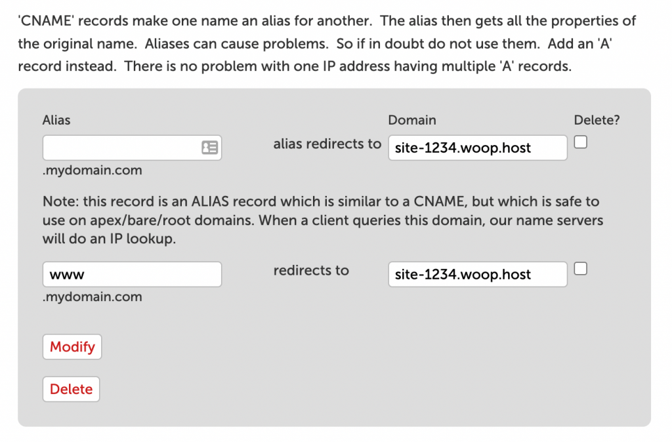Focus the empty Alias input field
Image resolution: width=672 pixels, height=442 pixels.
point(132,148)
